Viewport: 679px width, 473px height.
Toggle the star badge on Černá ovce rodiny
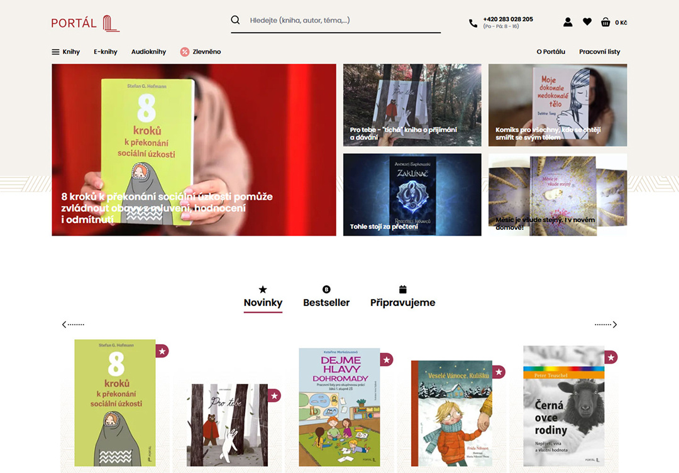coord(610,357)
